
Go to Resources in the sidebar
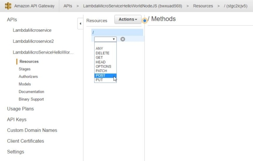point(29,61)
